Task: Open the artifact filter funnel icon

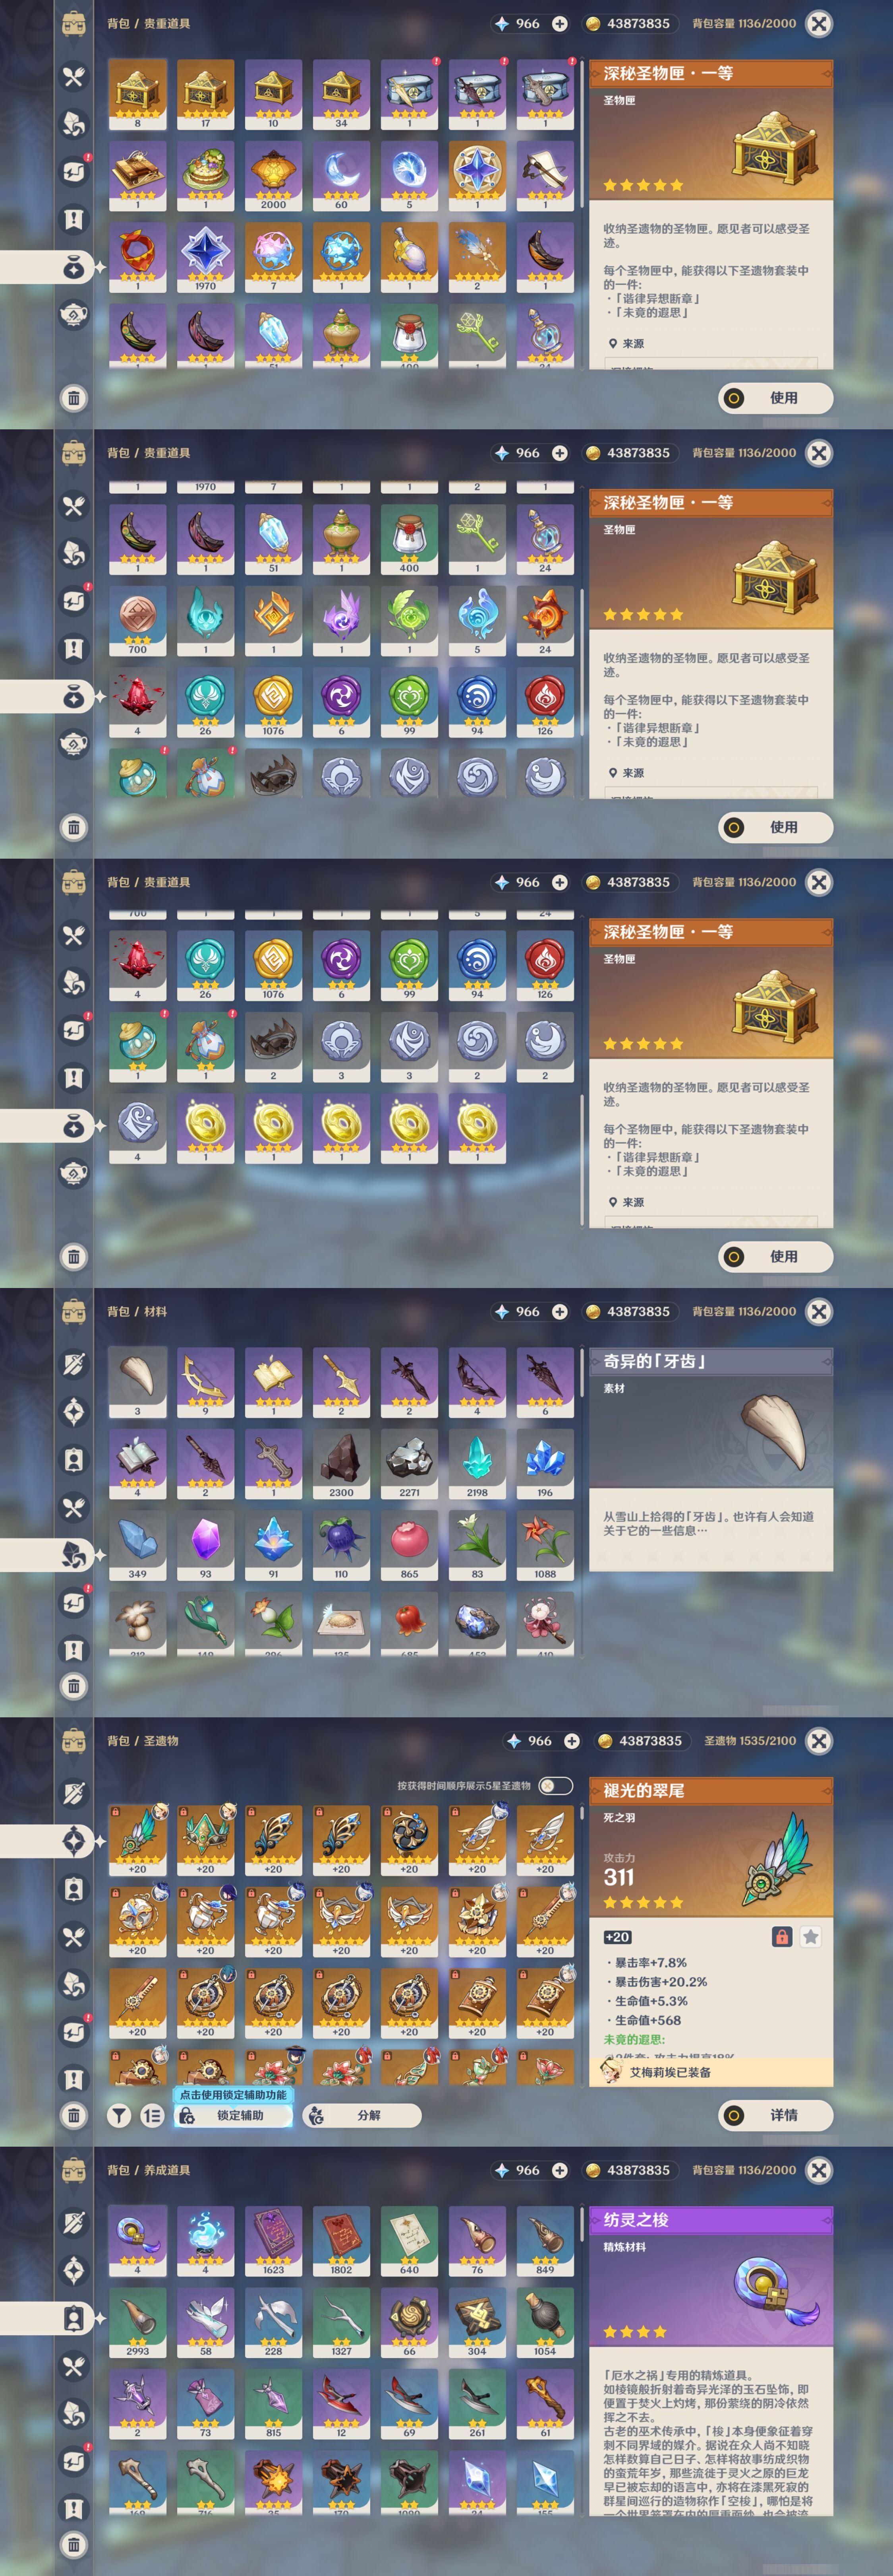Action: (119, 2115)
